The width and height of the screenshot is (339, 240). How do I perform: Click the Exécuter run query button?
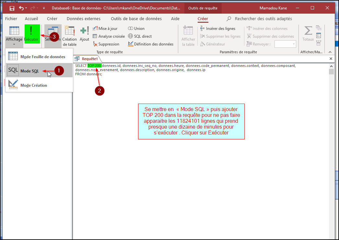(31, 34)
